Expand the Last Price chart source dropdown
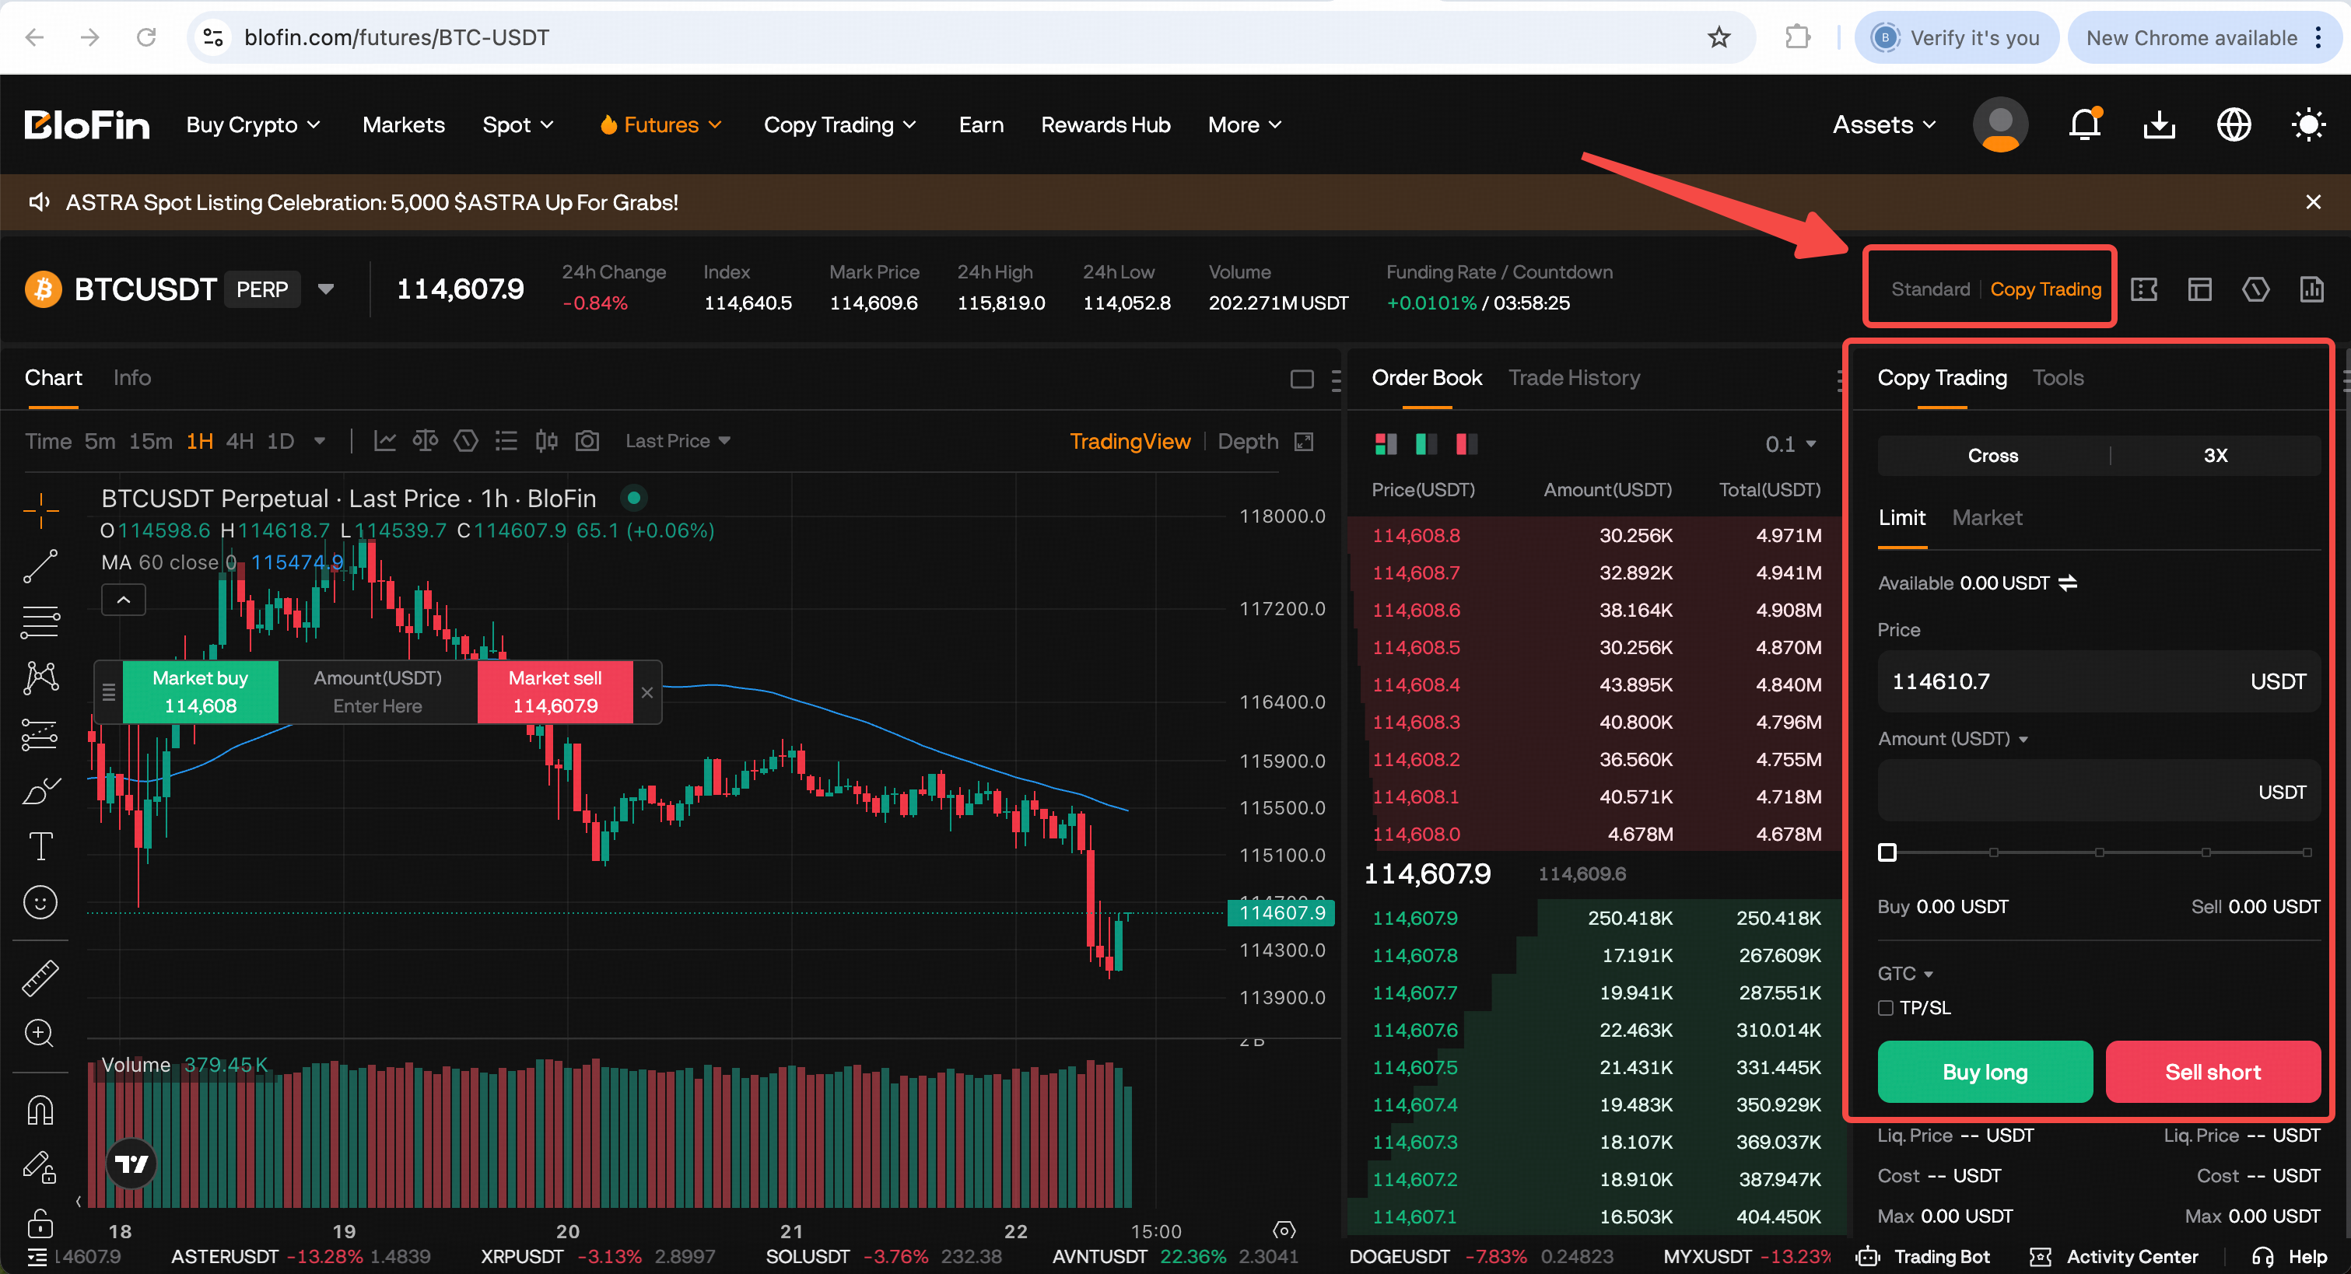 pyautogui.click(x=677, y=440)
